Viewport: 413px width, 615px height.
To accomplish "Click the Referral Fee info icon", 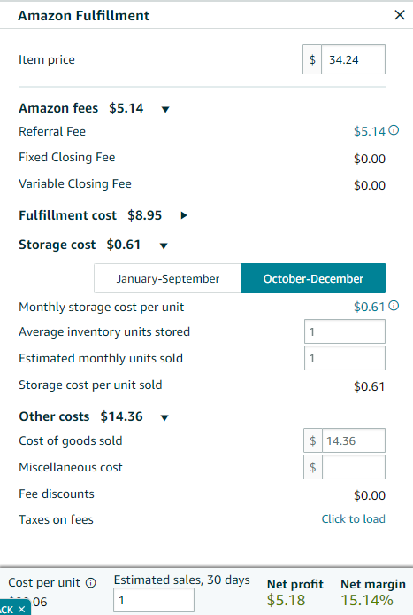I will 394,130.
